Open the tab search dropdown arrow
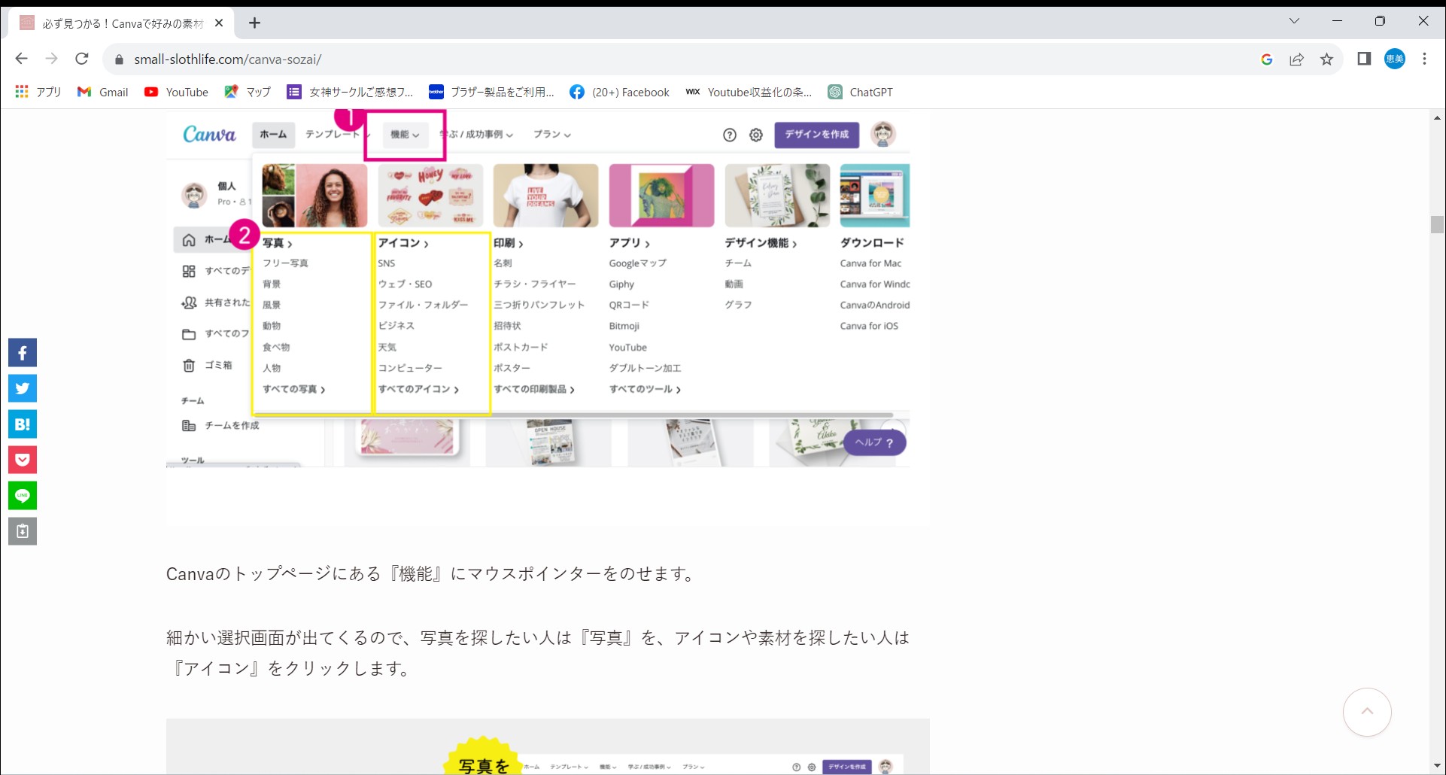Screen dimensions: 1446x775 tap(1294, 21)
